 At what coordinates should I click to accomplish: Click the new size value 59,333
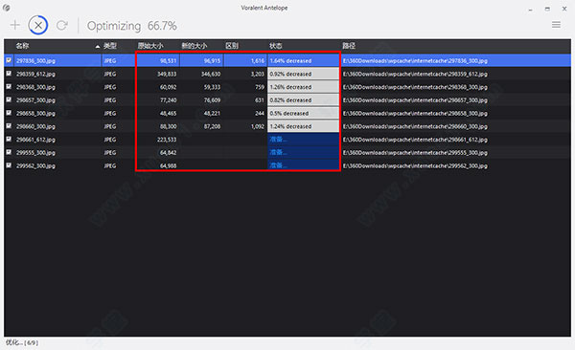[x=213, y=87]
